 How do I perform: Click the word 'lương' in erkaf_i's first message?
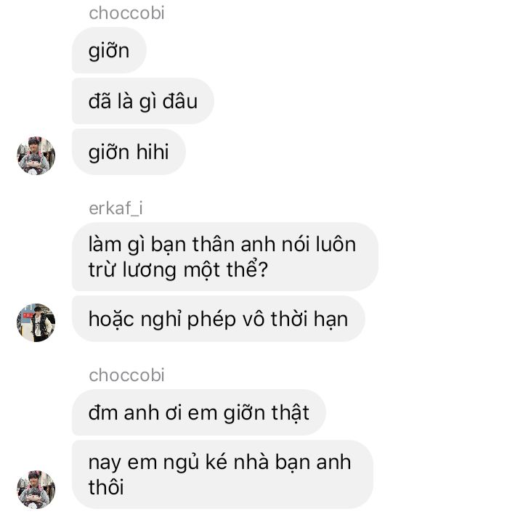(149, 269)
